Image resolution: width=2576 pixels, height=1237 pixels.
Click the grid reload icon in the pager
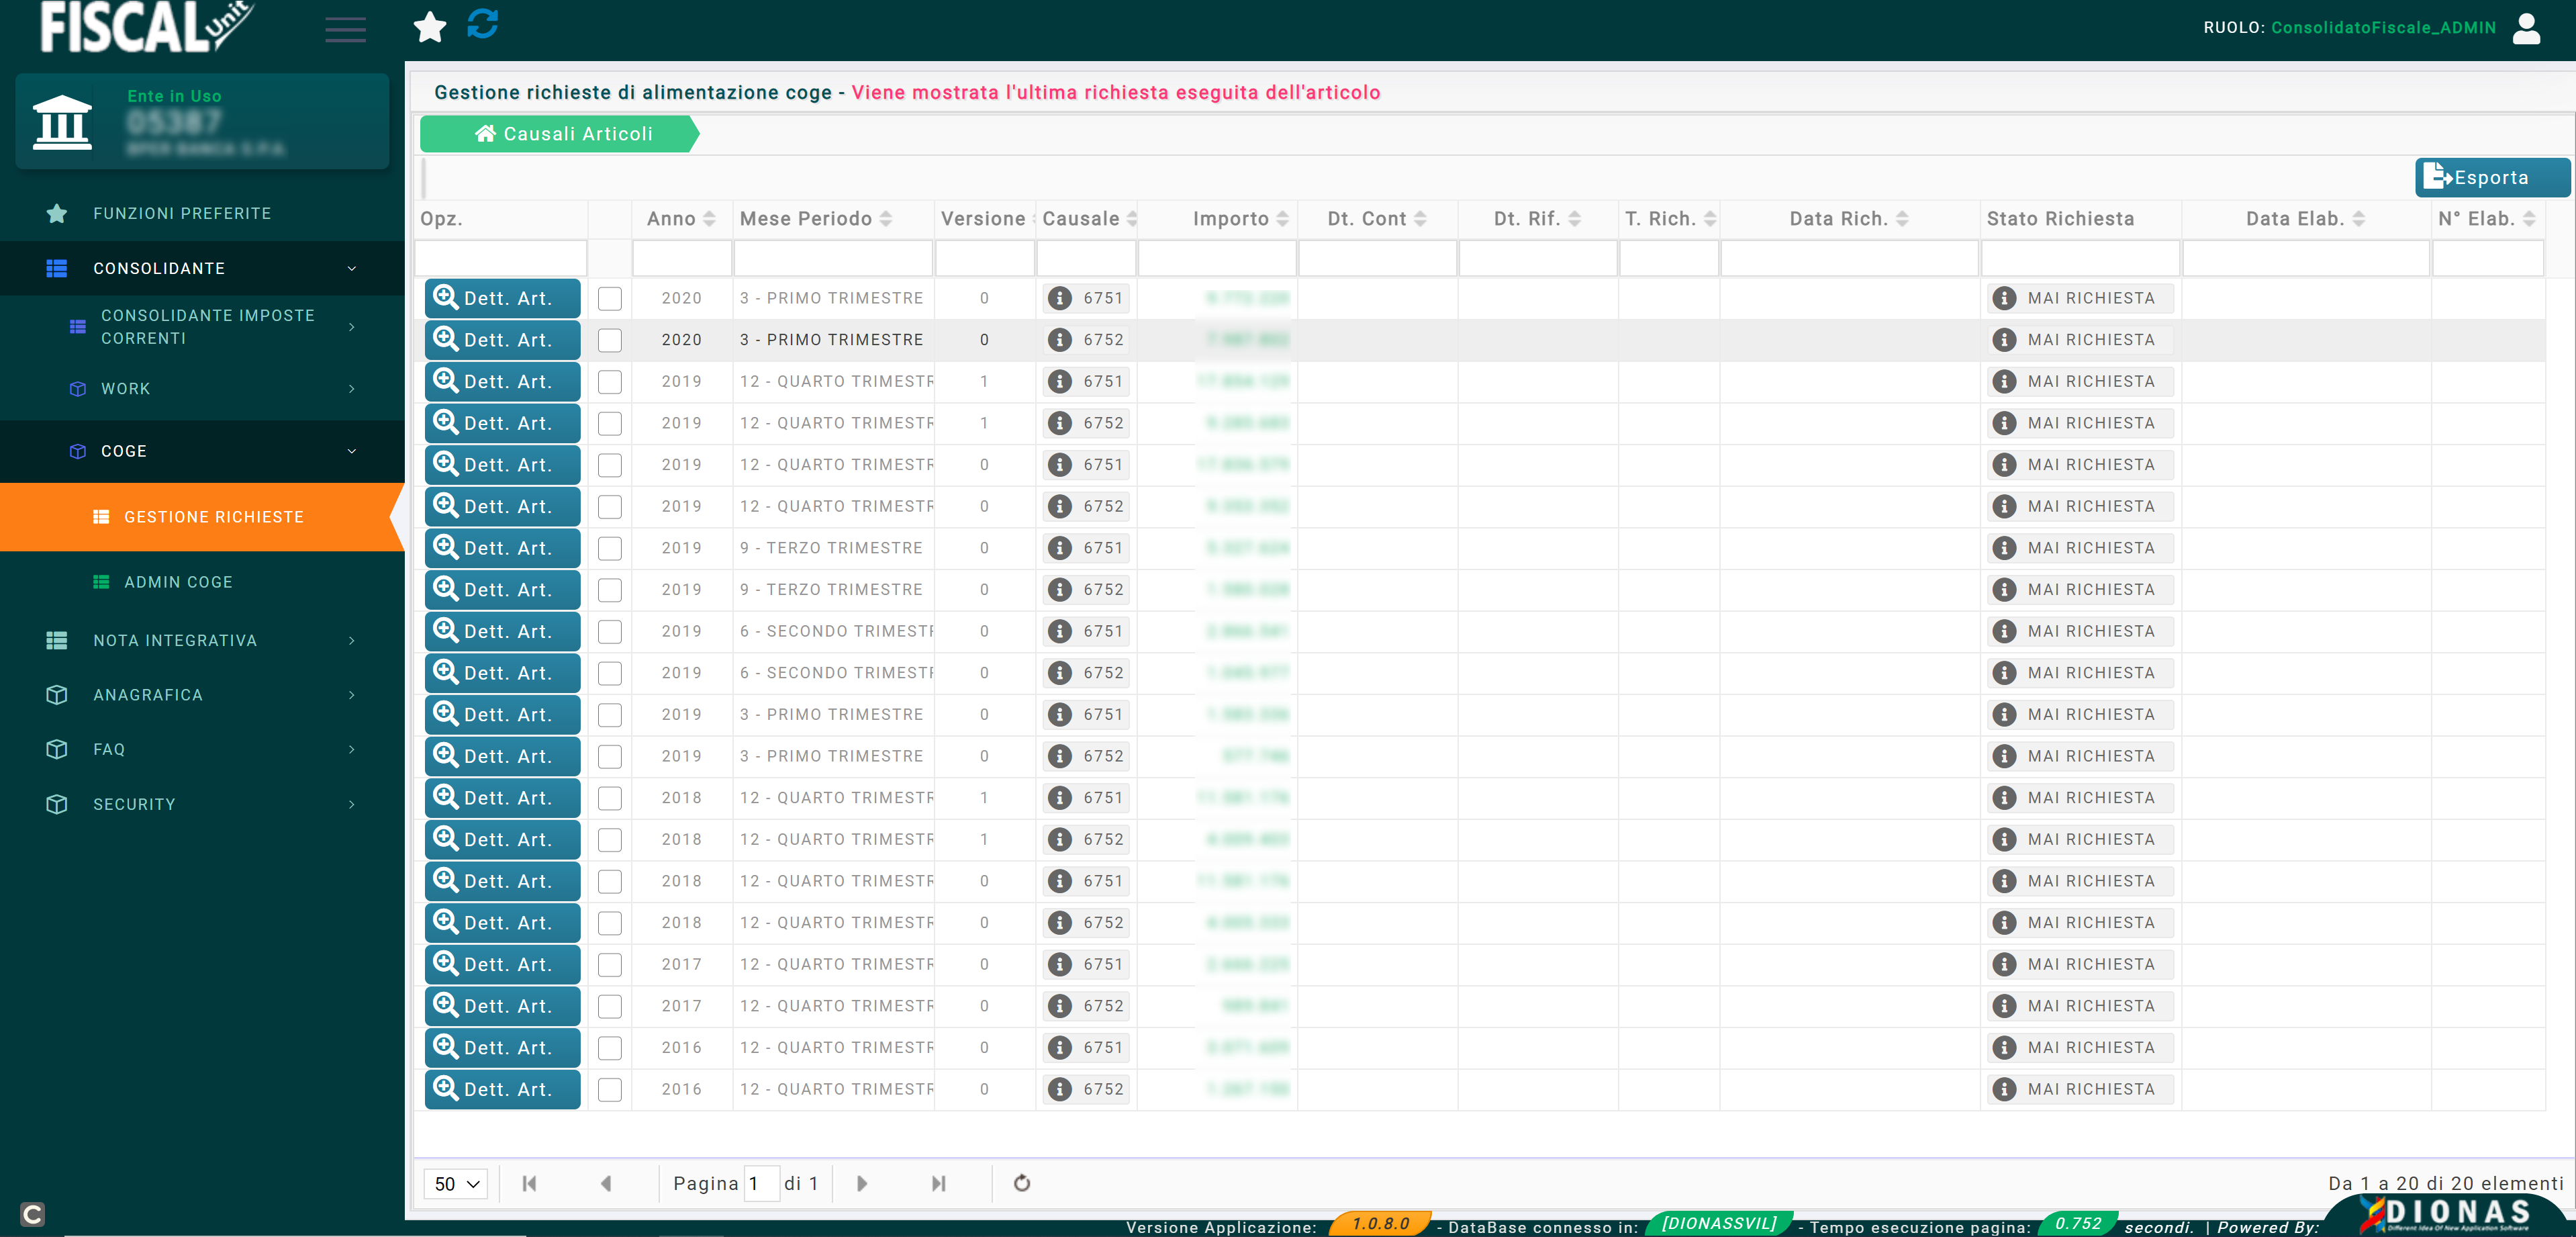(1022, 1183)
